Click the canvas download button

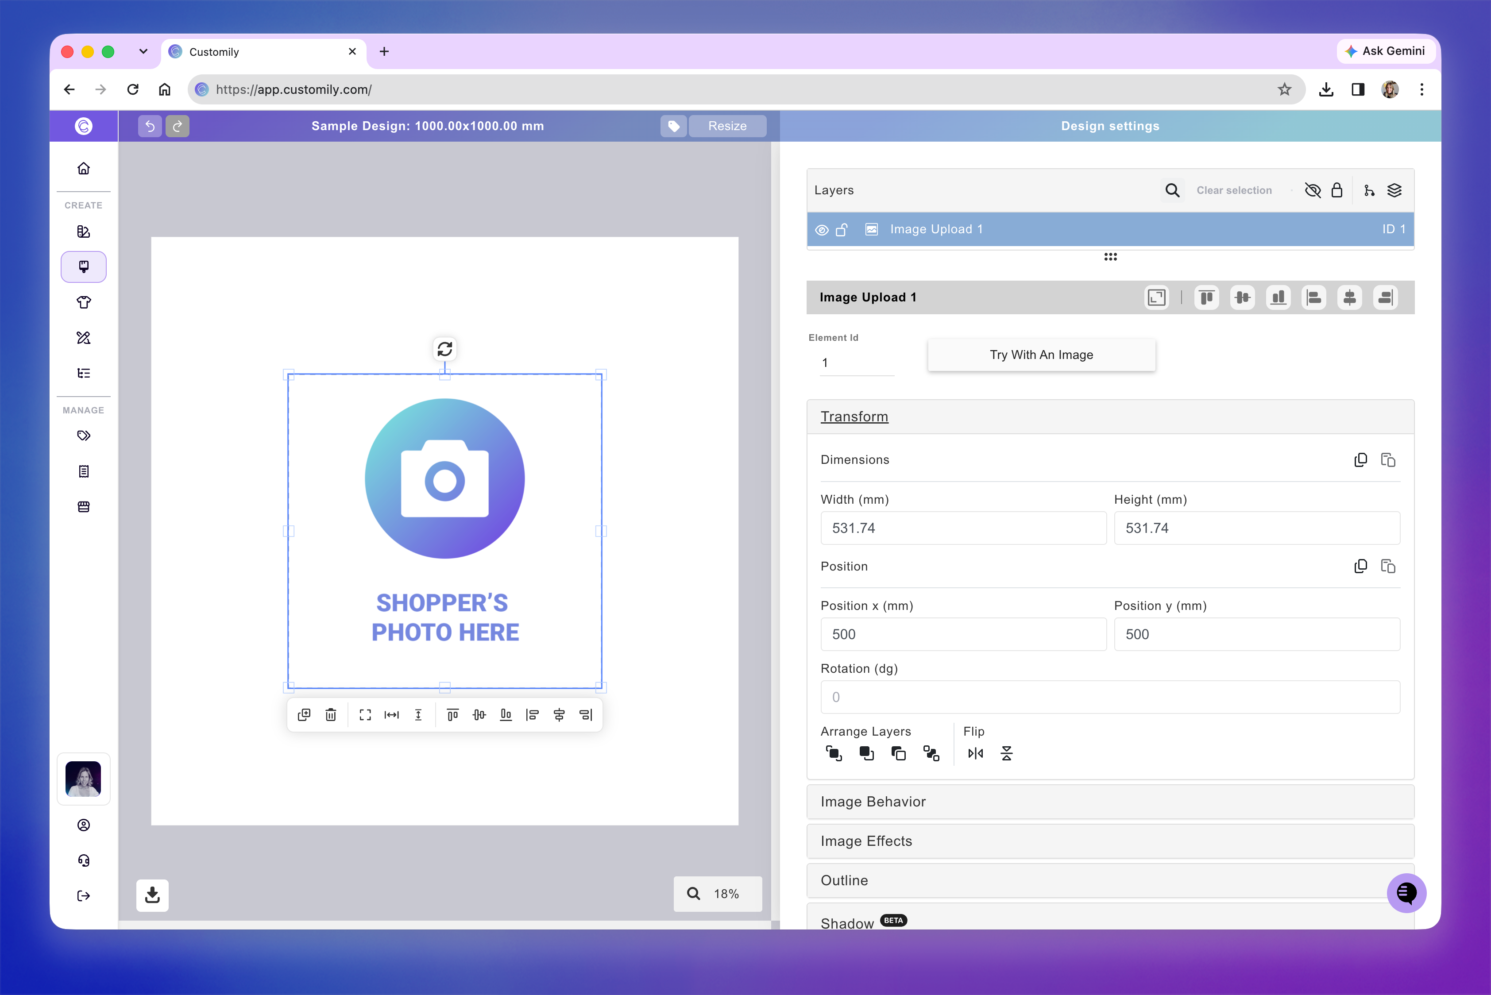coord(152,895)
